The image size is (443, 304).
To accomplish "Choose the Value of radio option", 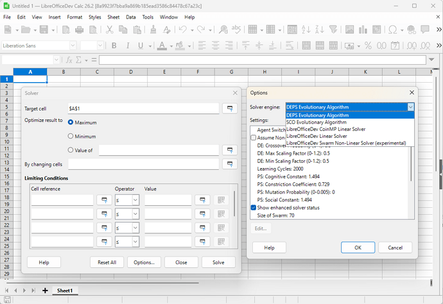I will (71, 150).
